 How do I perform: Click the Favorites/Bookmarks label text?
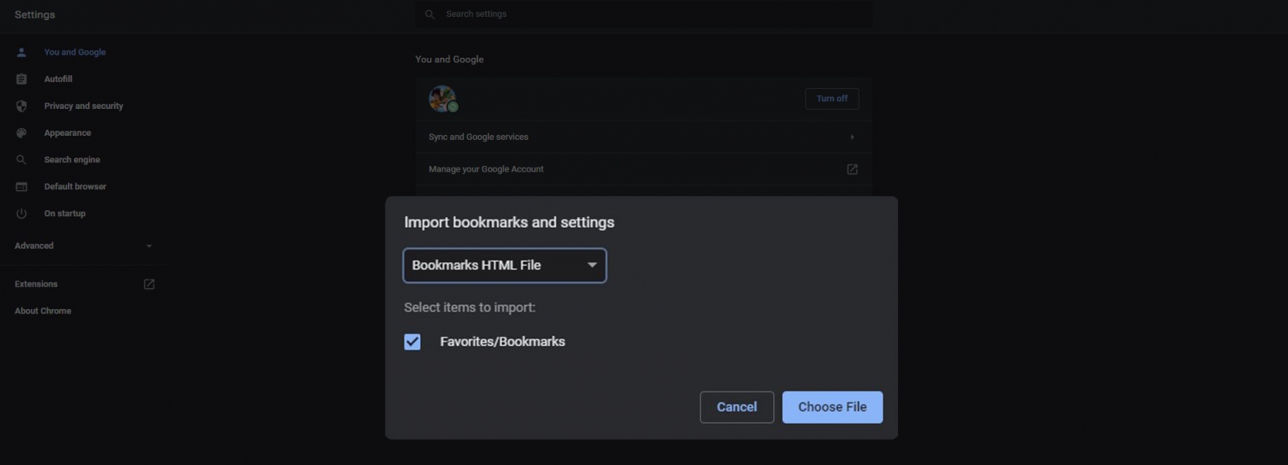click(502, 342)
